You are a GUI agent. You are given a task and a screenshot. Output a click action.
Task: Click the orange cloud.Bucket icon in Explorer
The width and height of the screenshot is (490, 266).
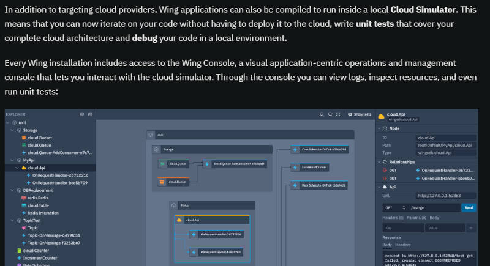[24, 138]
